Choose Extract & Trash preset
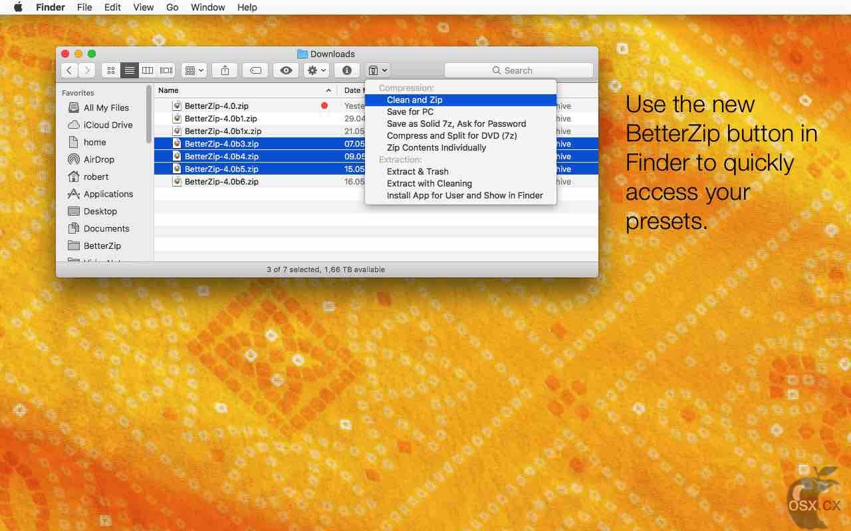The height and width of the screenshot is (531, 851). tap(461, 172)
